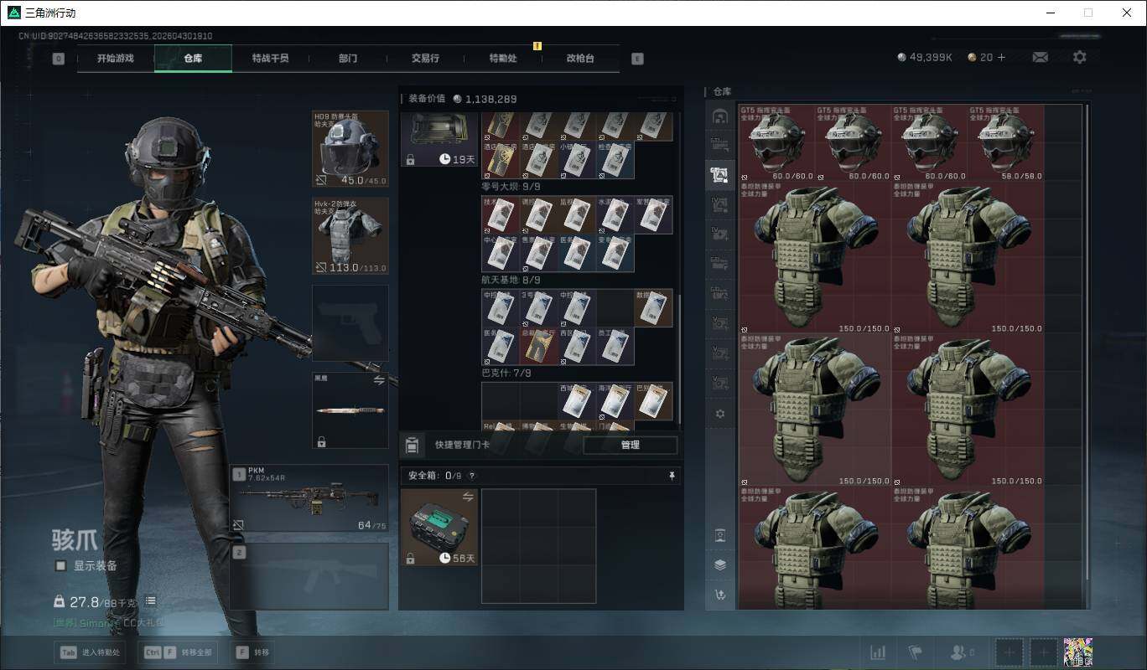The height and width of the screenshot is (670, 1147).
Task: Click the bottom sort icon in 仓库 sidebar
Action: tap(719, 595)
